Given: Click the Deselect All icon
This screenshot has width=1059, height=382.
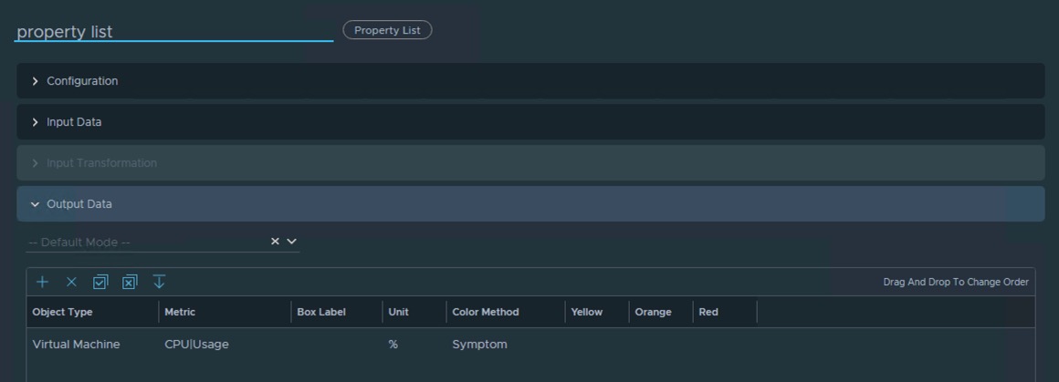Looking at the screenshot, I should [x=130, y=283].
